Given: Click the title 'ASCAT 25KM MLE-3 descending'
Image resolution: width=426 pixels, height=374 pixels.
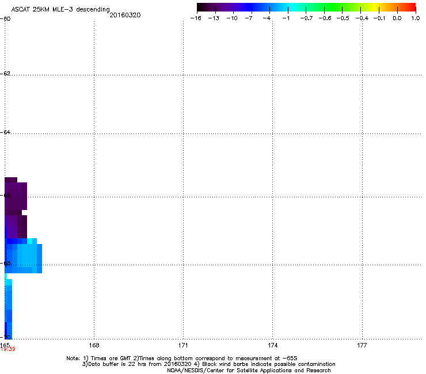Looking at the screenshot, I should pos(60,9).
